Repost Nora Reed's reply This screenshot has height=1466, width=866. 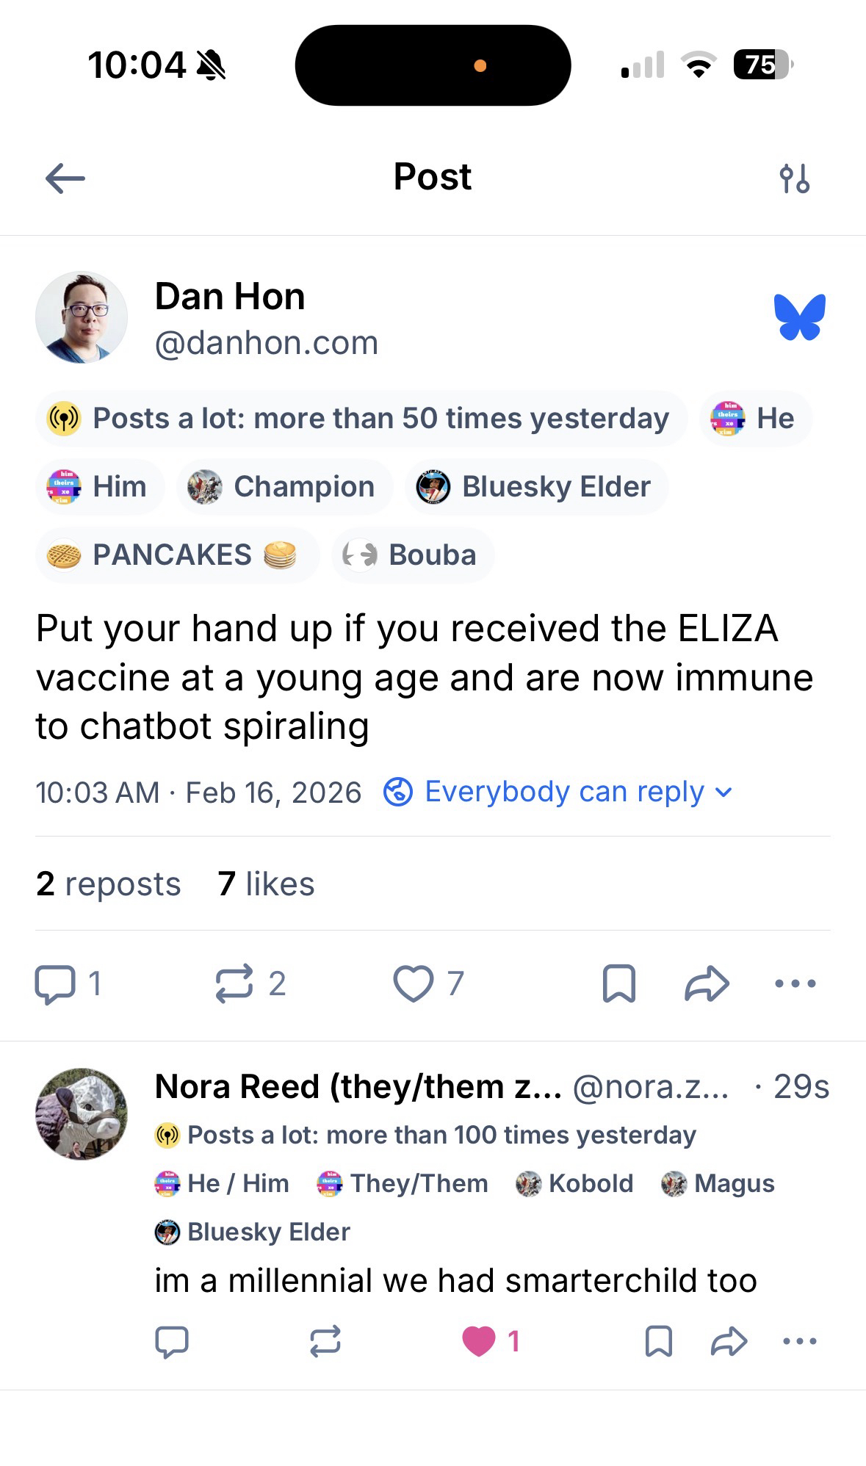click(325, 1341)
